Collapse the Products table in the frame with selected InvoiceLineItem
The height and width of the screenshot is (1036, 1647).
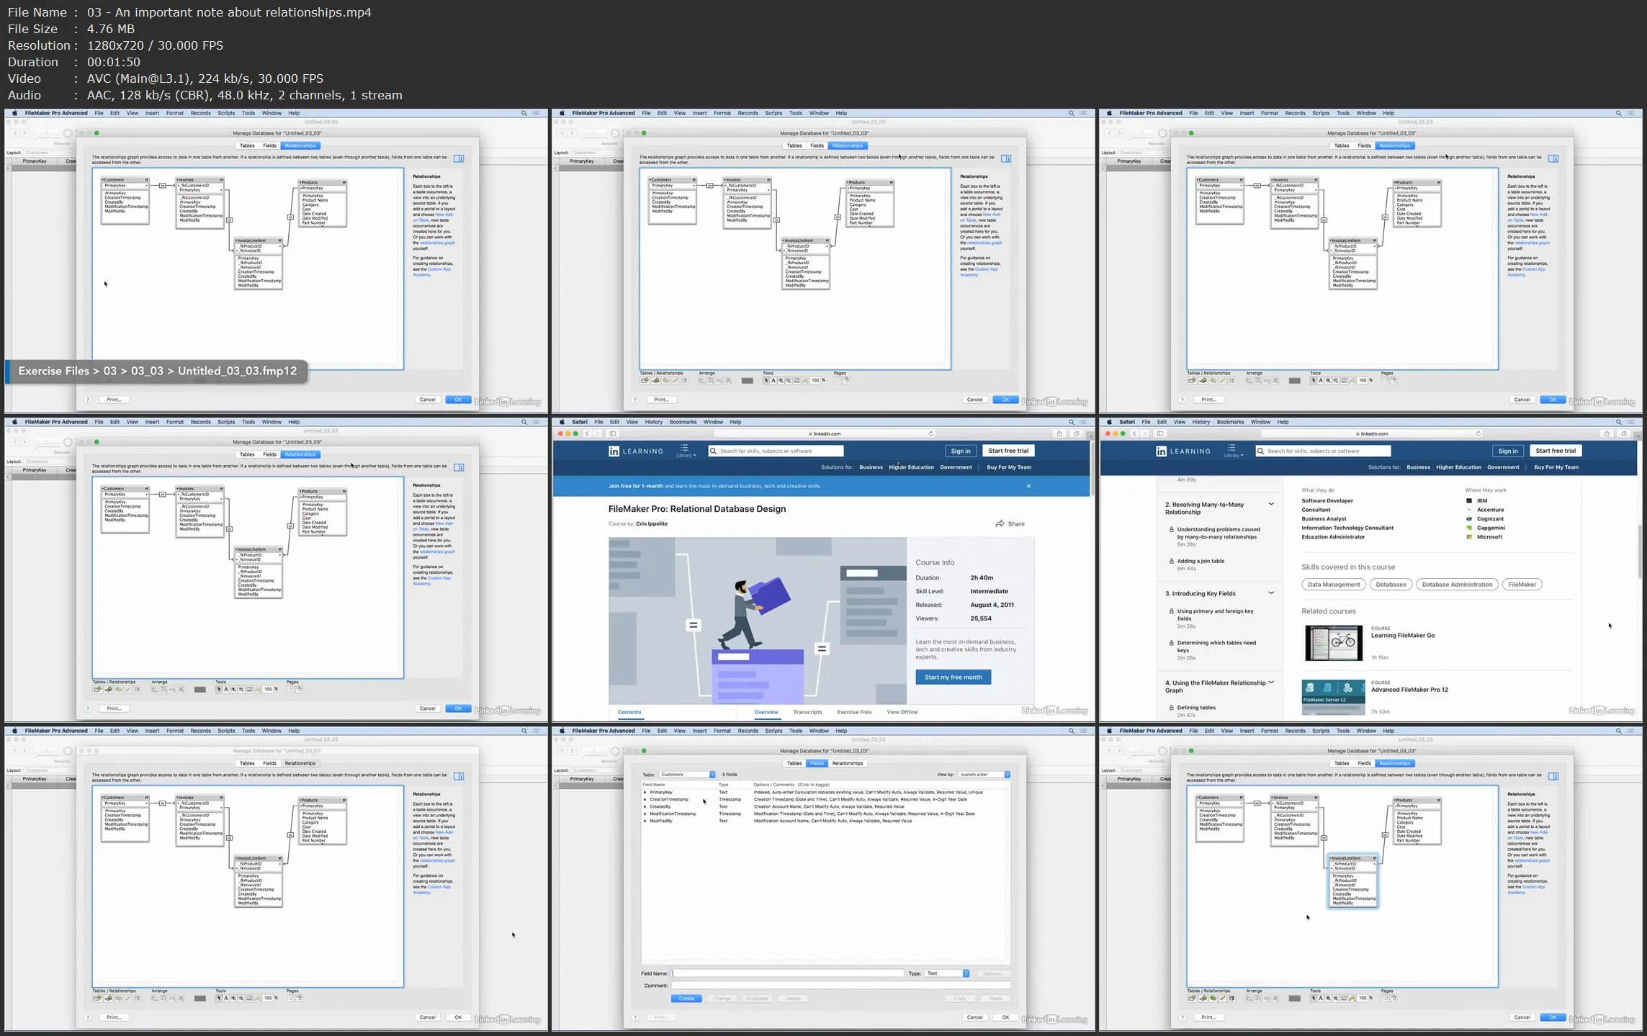(1438, 800)
